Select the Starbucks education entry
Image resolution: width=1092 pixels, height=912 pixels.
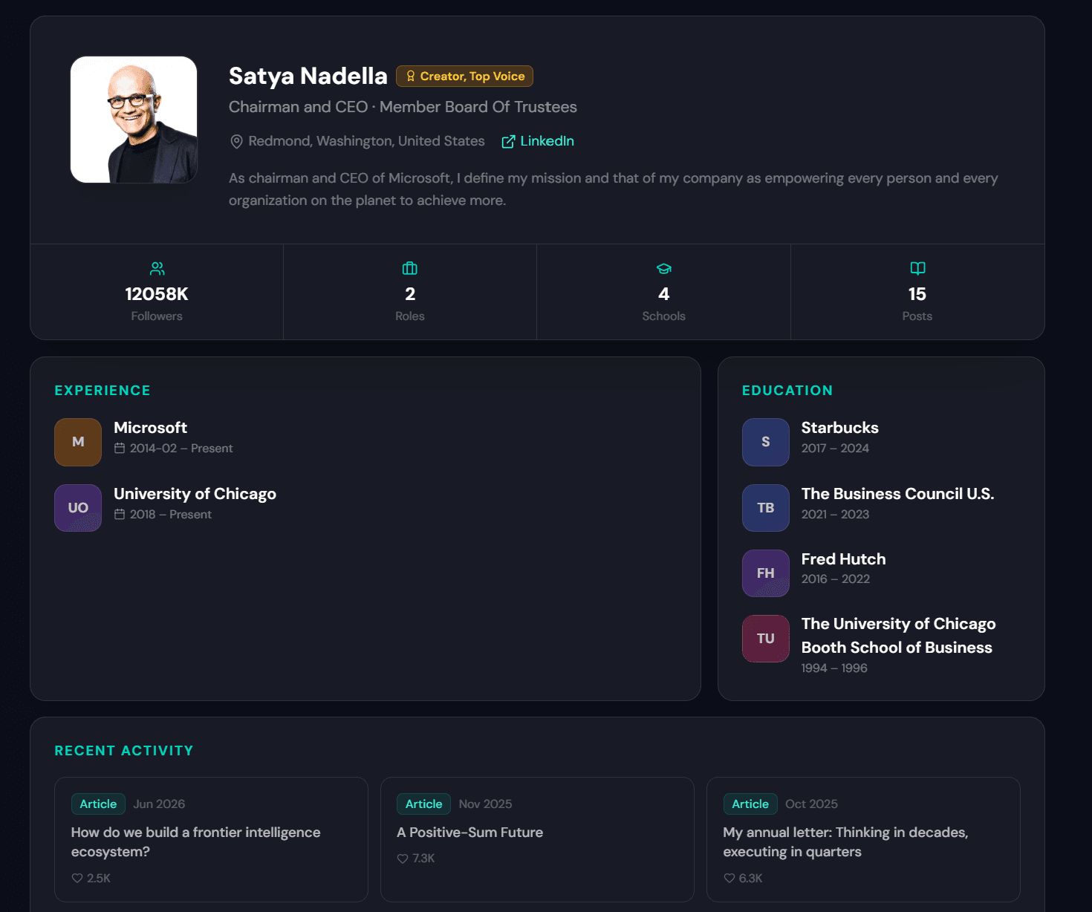coord(839,428)
